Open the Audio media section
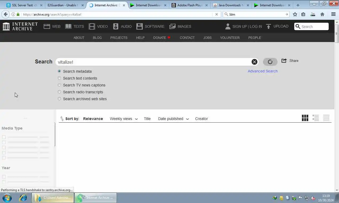The width and height of the screenshot is (339, 203). [x=122, y=26]
